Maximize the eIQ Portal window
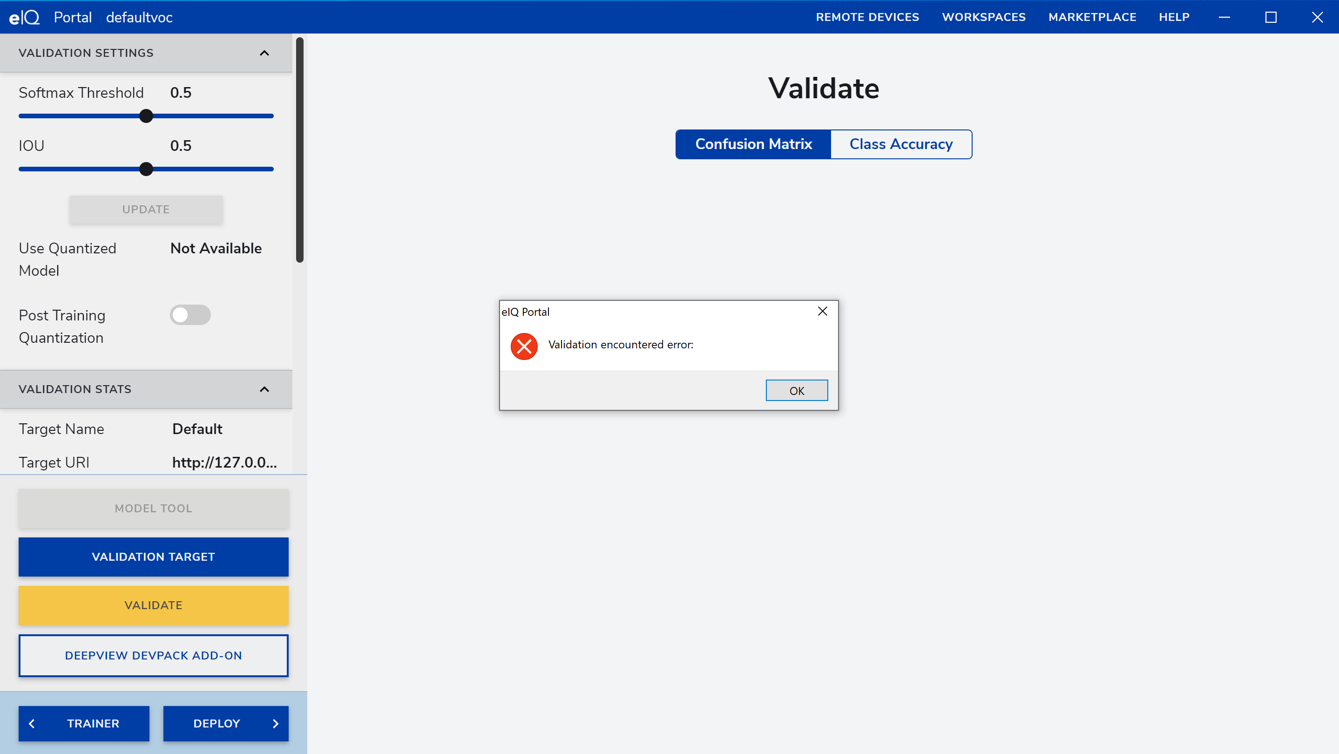Viewport: 1339px width, 754px height. [x=1271, y=17]
